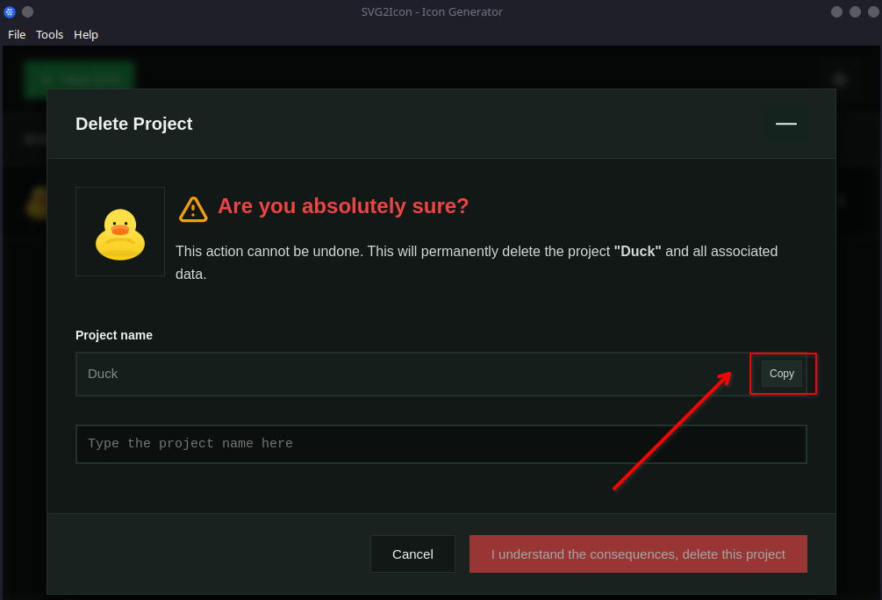This screenshot has height=600, width=882.
Task: Minimize the SVG2Icon window
Action: point(836,12)
